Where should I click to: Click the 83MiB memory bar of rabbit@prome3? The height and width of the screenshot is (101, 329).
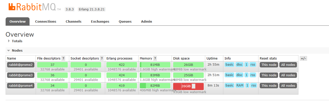tap(155, 75)
